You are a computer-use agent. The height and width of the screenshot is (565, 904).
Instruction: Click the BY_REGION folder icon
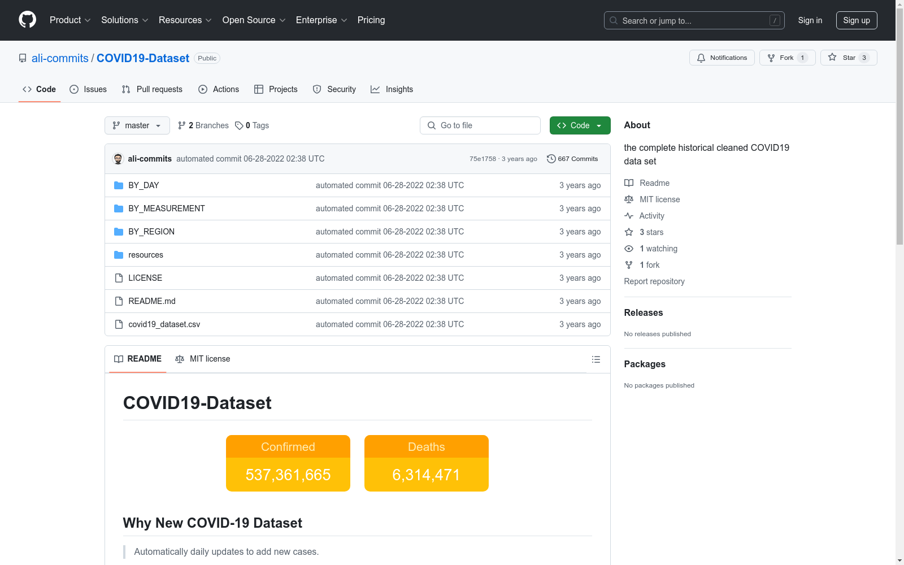click(x=119, y=232)
